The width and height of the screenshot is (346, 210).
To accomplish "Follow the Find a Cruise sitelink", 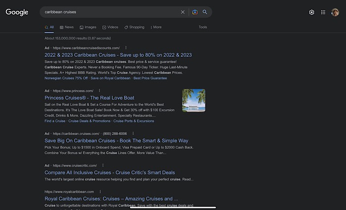I will [x=55, y=121].
